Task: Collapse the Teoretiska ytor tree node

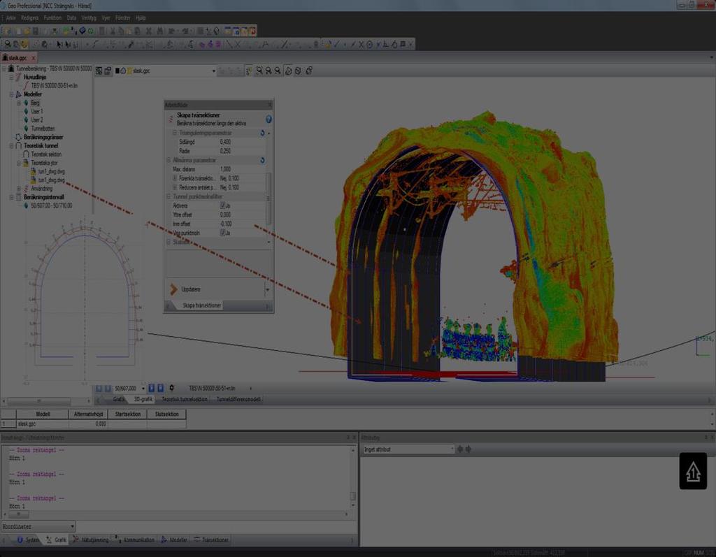Action: coord(19,163)
